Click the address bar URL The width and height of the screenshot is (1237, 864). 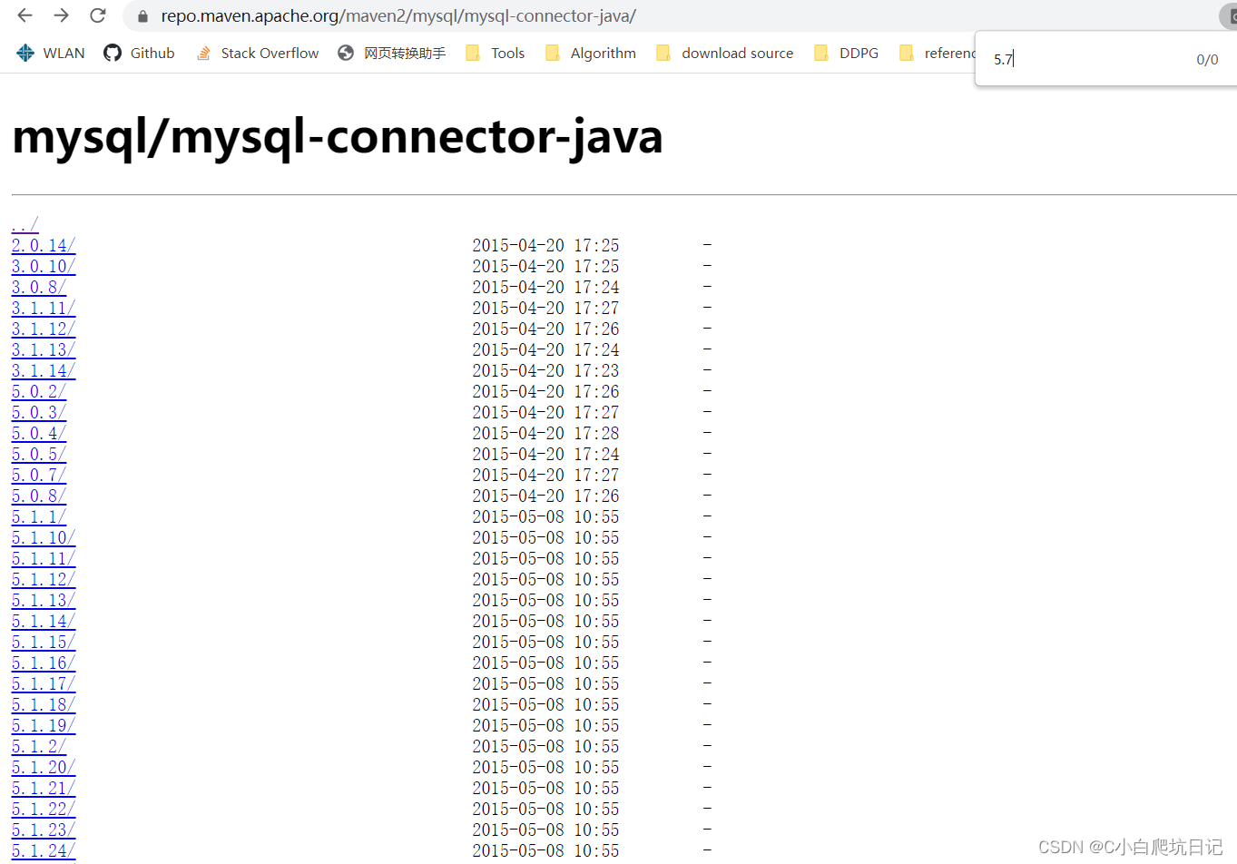(x=398, y=16)
